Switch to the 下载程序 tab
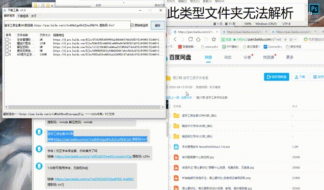 click(x=23, y=16)
